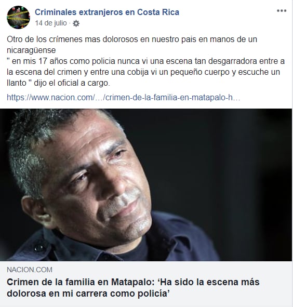Click the quoted text about 17 años como policia

coord(145,72)
